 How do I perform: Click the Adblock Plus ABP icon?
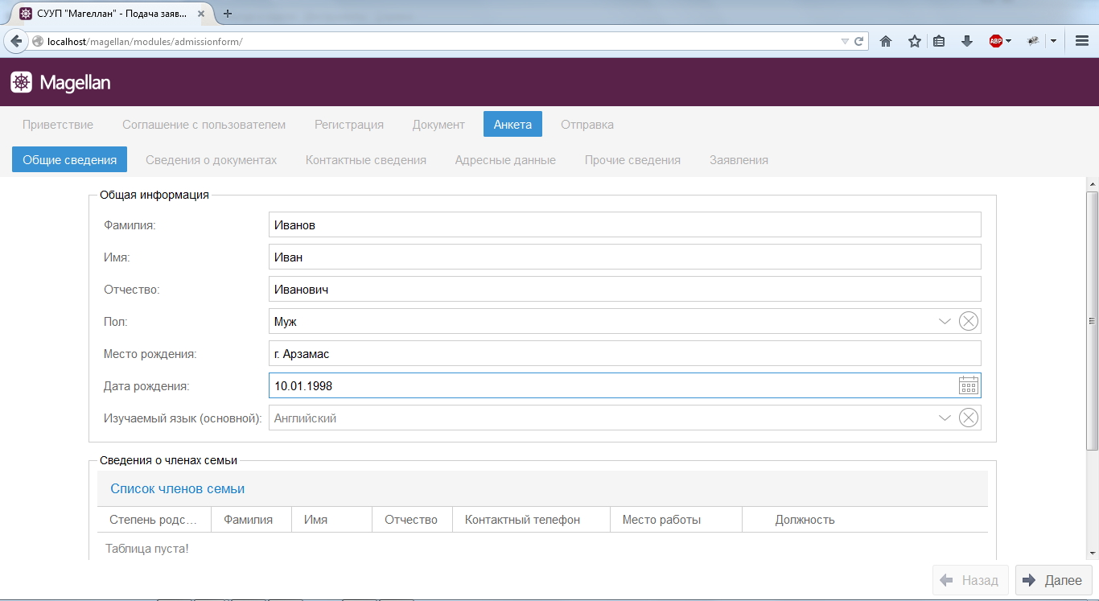click(x=996, y=41)
